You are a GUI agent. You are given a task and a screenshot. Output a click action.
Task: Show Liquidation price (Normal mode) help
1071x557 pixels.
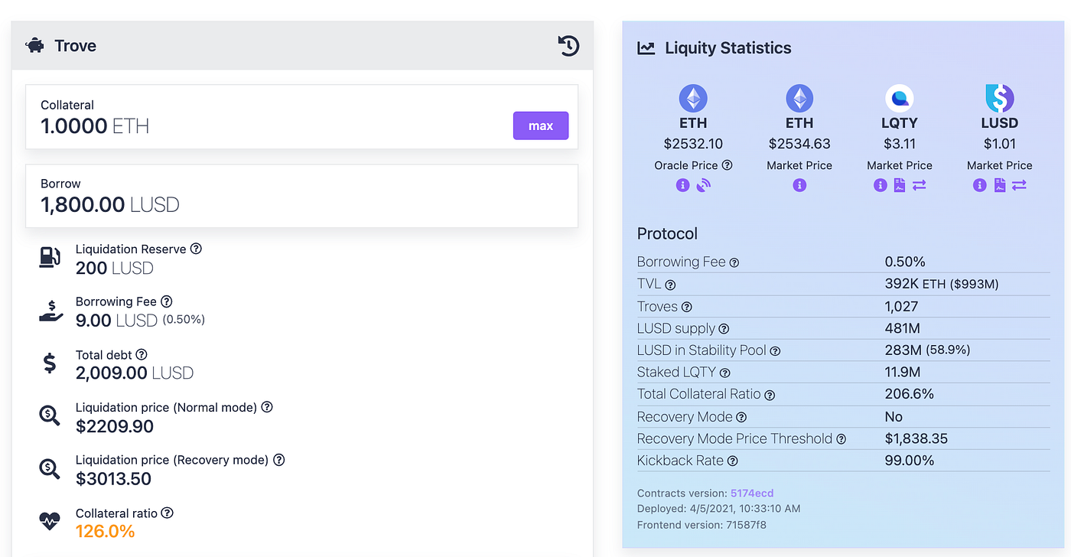pyautogui.click(x=267, y=407)
